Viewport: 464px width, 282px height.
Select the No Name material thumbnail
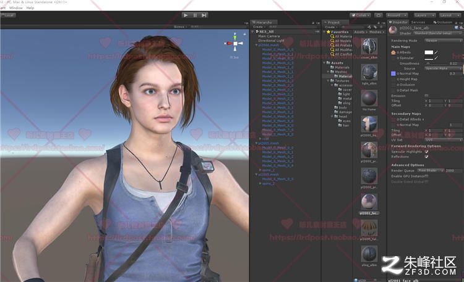tap(369, 98)
